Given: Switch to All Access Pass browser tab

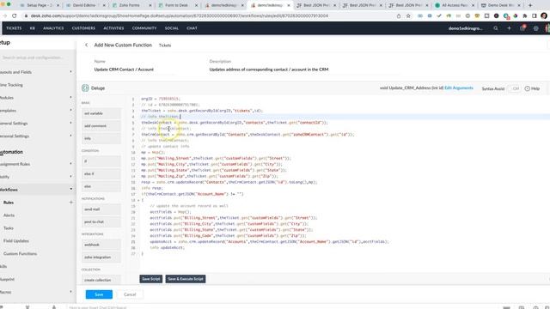Looking at the screenshot, I should click(454, 5).
